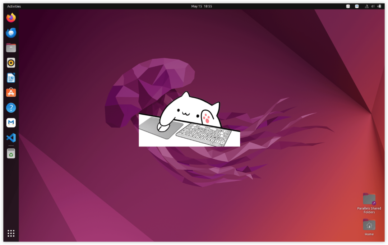Click the muted volume indicator
The image size is (388, 245).
(x=373, y=6)
